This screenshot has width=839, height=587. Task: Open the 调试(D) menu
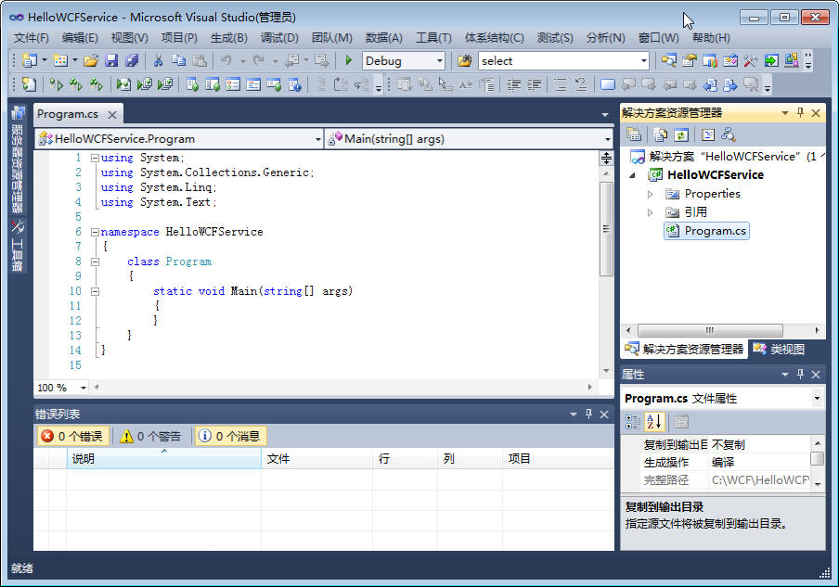(279, 38)
